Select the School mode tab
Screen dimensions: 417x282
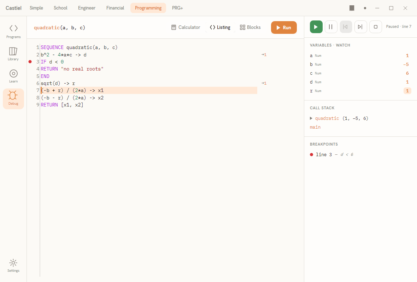click(x=60, y=8)
